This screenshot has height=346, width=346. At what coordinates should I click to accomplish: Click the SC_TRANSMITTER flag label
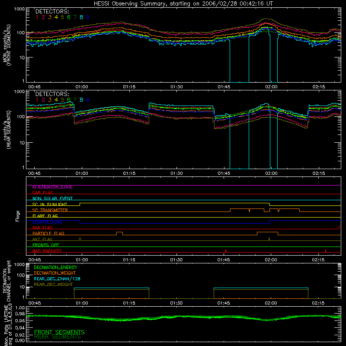(50, 210)
